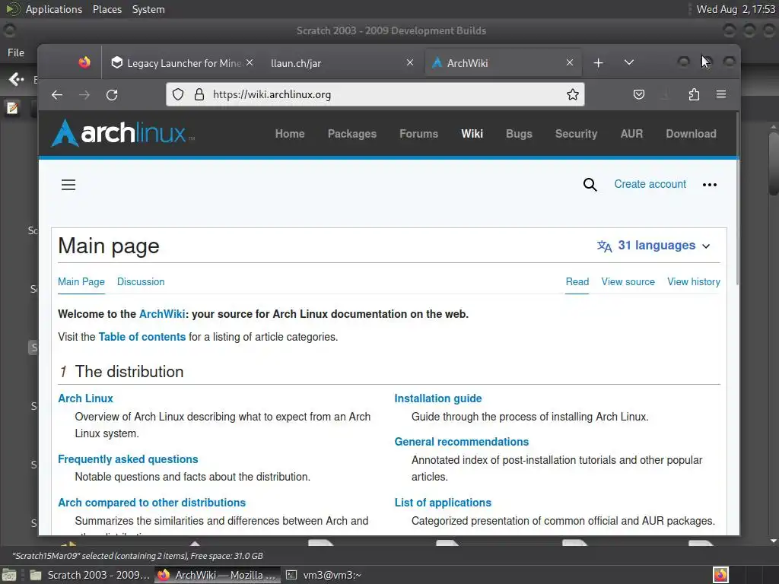Screen dimensions: 779x584
Task: Open the Discussion wiki tab
Action: pyautogui.click(x=141, y=281)
